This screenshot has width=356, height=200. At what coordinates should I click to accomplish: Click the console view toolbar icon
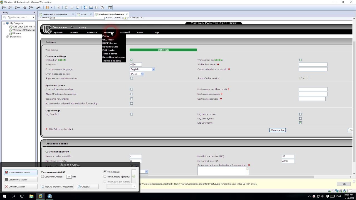pyautogui.click(x=110, y=7)
